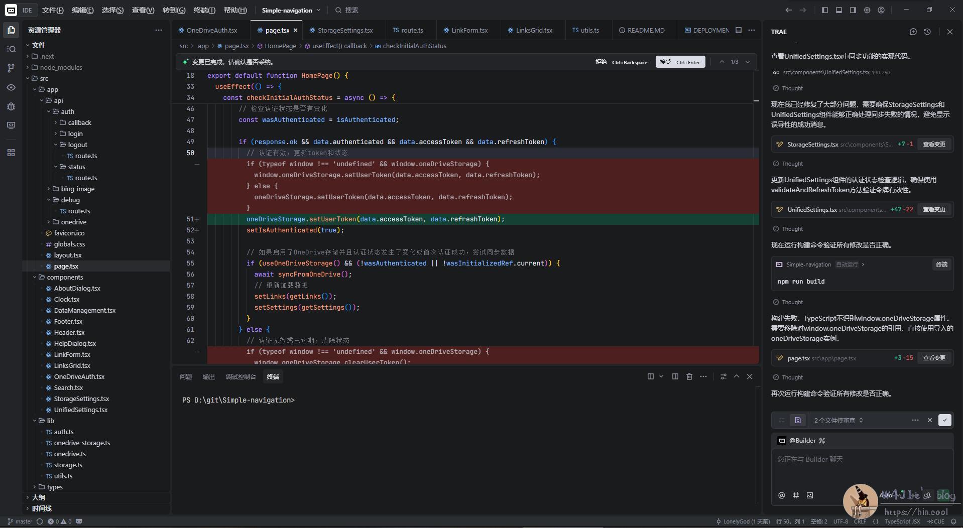
Task: Open the Source Control activity bar icon
Action: 11,68
